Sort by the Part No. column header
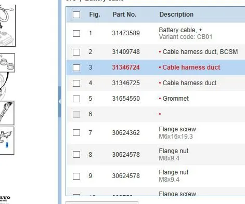245x204 pixels. tap(124, 15)
